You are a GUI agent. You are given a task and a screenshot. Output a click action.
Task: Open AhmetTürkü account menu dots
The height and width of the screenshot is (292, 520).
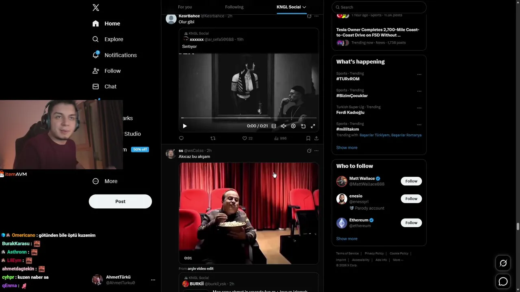point(153,280)
